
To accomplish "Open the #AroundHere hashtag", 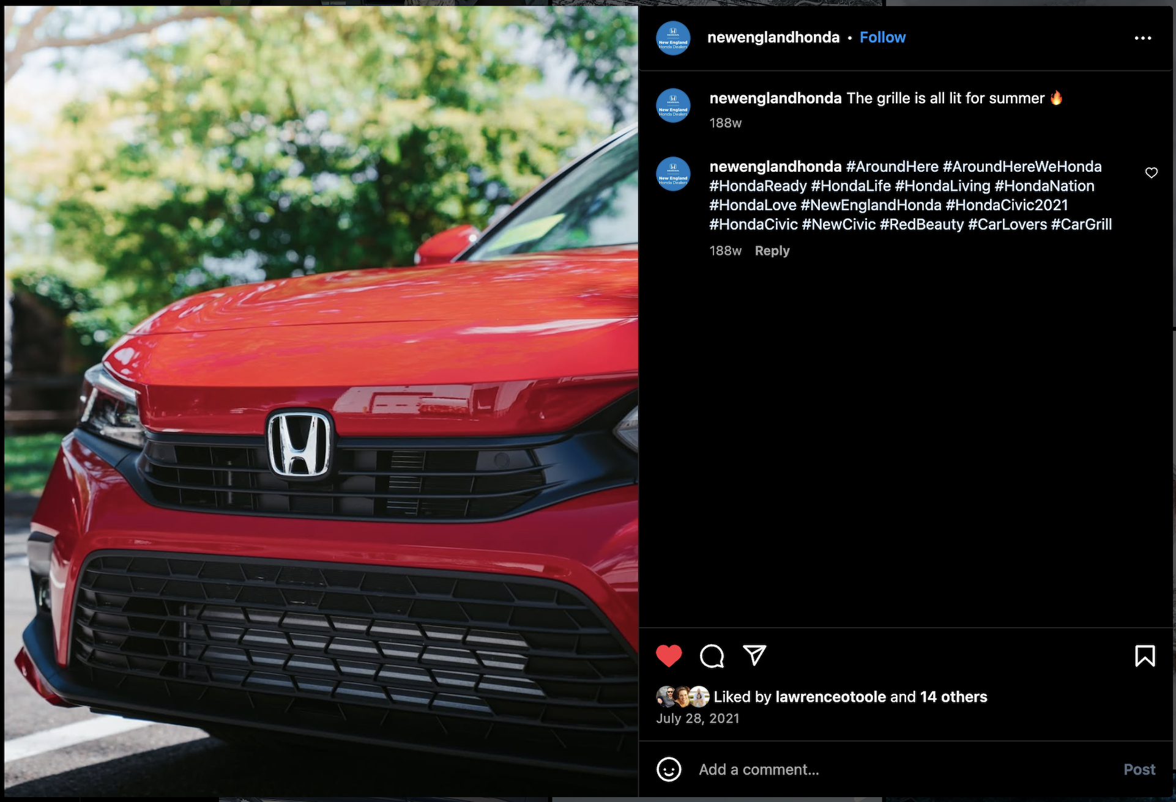I will click(892, 166).
